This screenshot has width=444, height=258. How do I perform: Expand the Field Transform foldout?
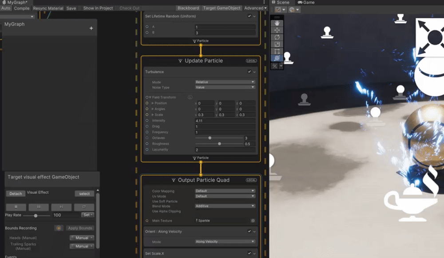tap(149, 96)
